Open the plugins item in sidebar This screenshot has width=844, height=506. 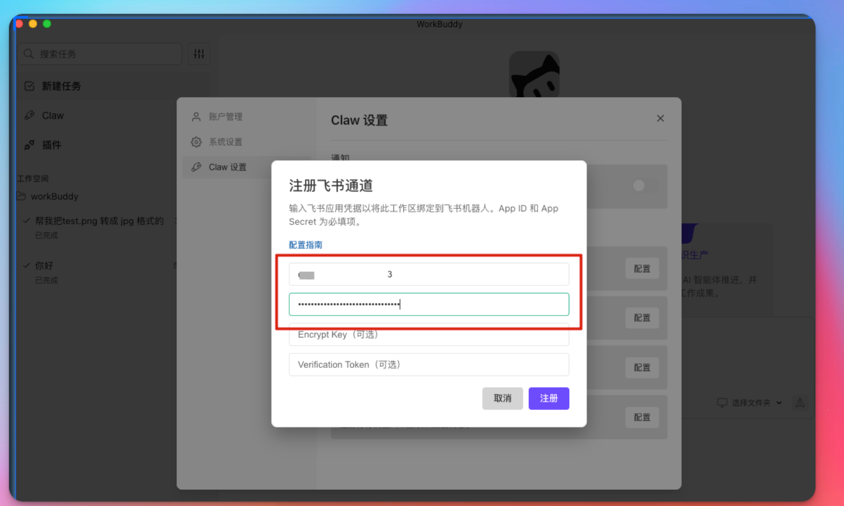pyautogui.click(x=51, y=145)
